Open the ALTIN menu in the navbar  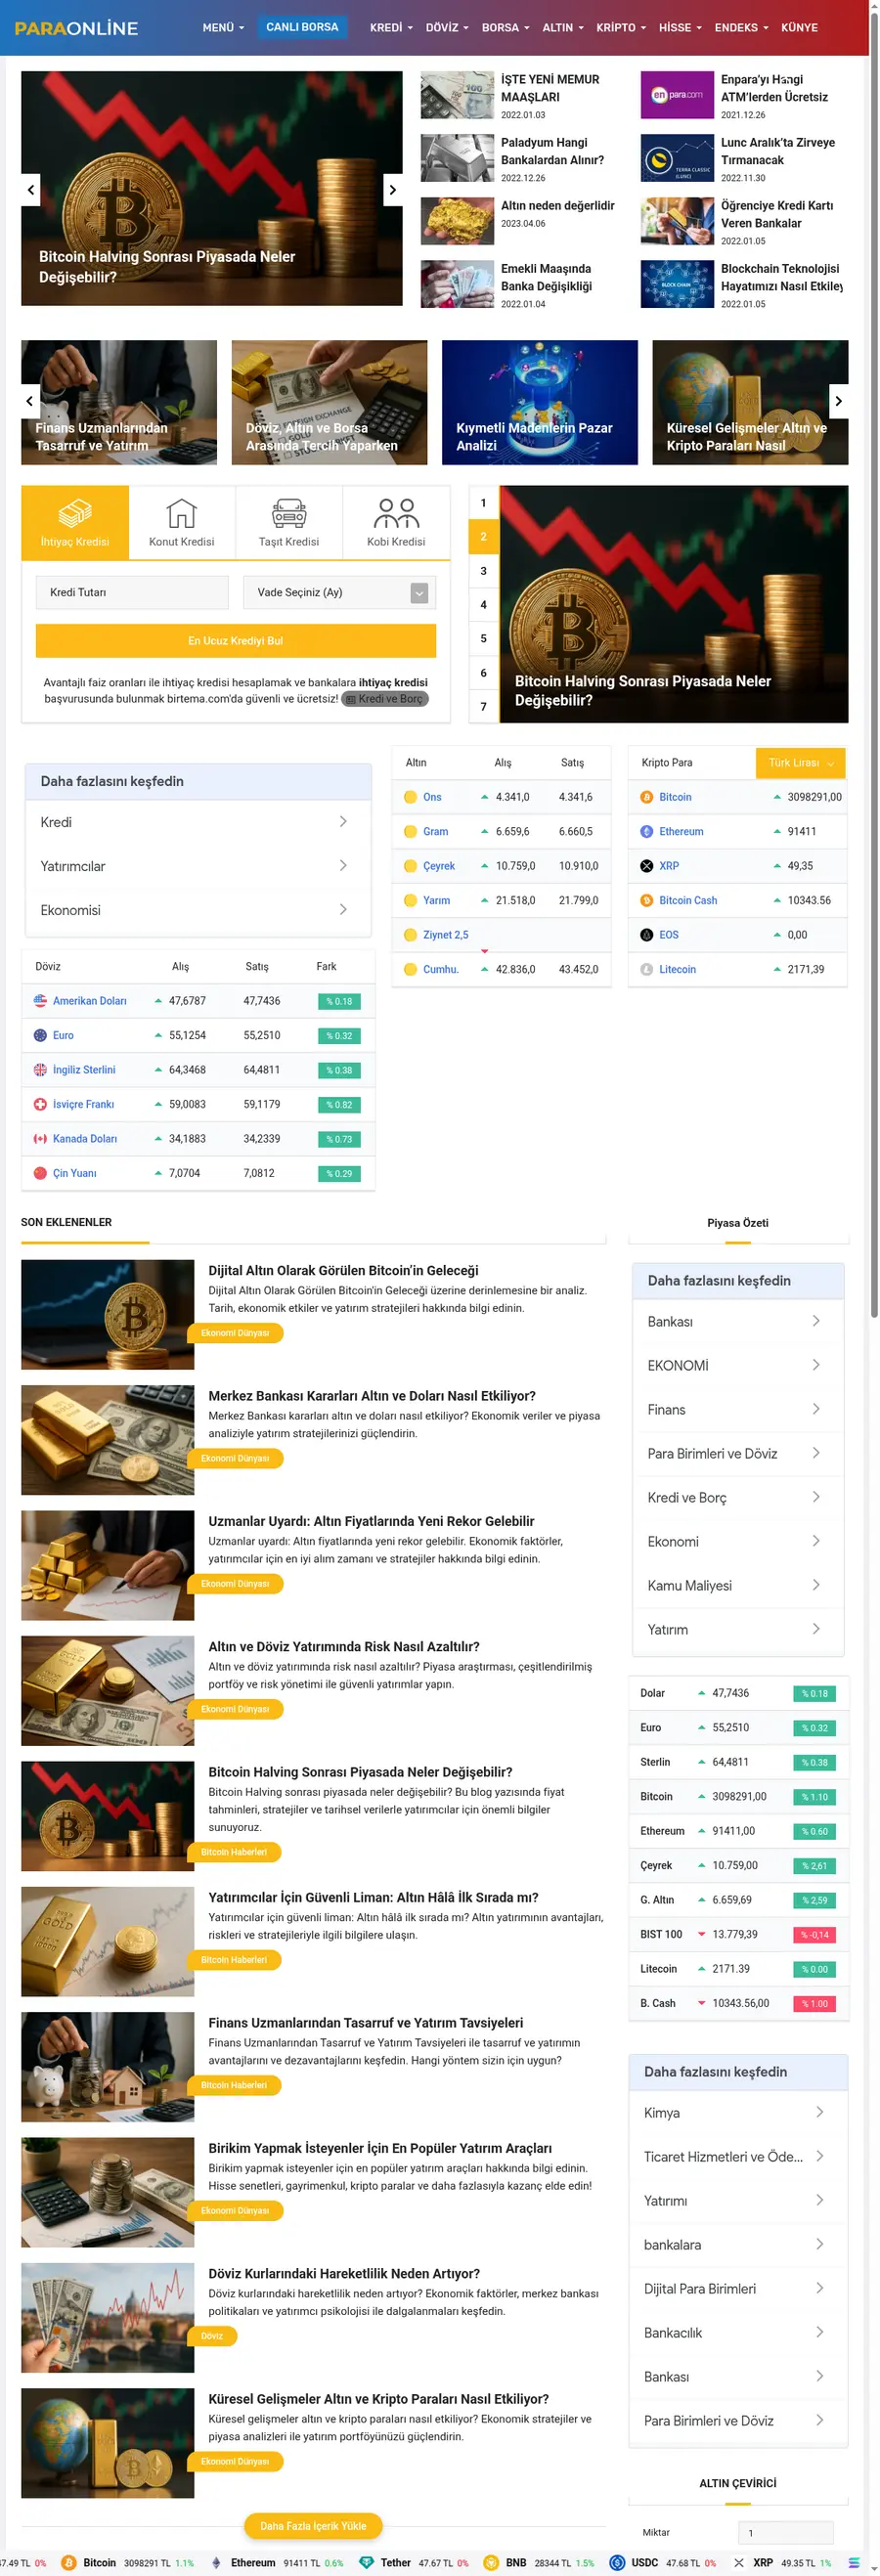563,28
